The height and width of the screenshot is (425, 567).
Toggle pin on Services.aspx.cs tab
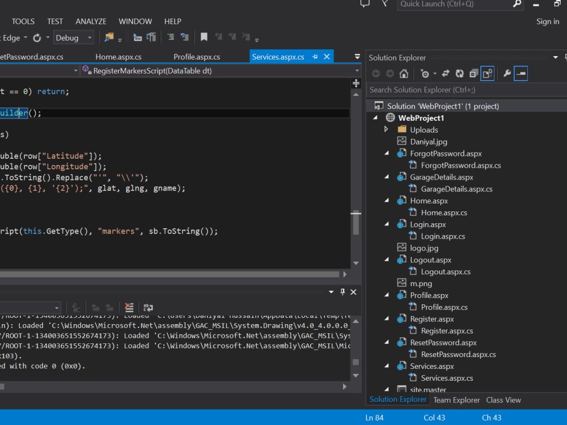click(315, 57)
